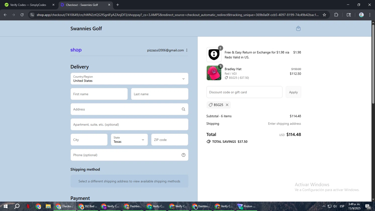Image resolution: width=375 pixels, height=211 pixels.
Task: Focus the Last name field
Action: [x=159, y=94]
